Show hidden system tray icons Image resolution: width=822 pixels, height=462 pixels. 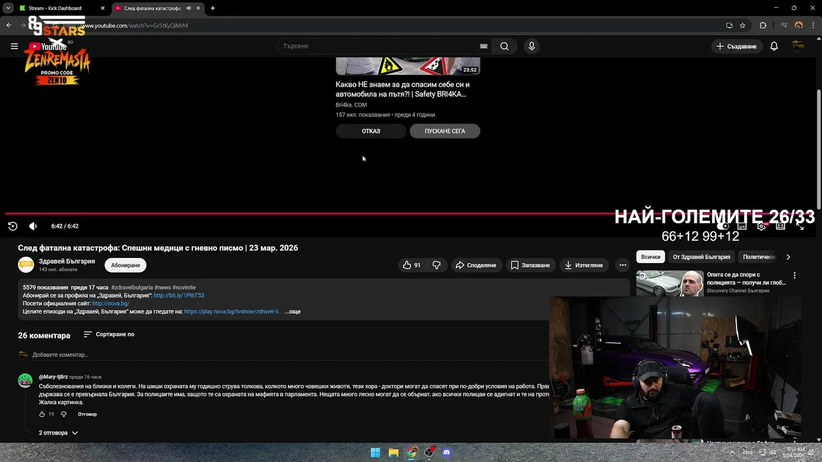click(x=733, y=452)
